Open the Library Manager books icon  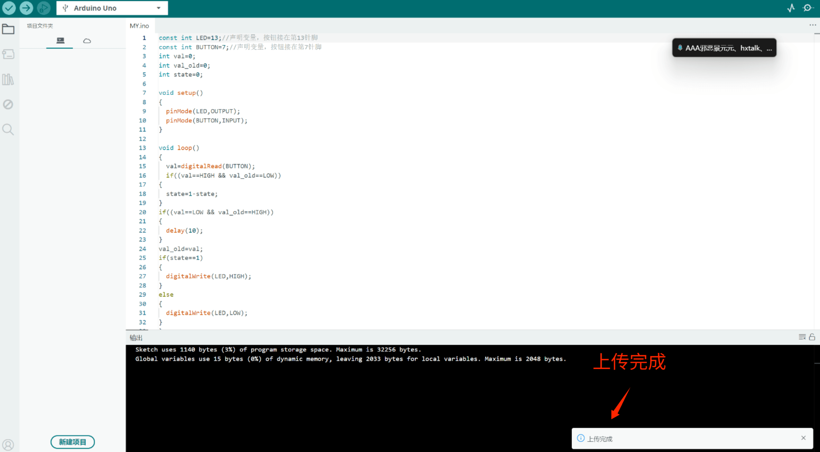8,79
